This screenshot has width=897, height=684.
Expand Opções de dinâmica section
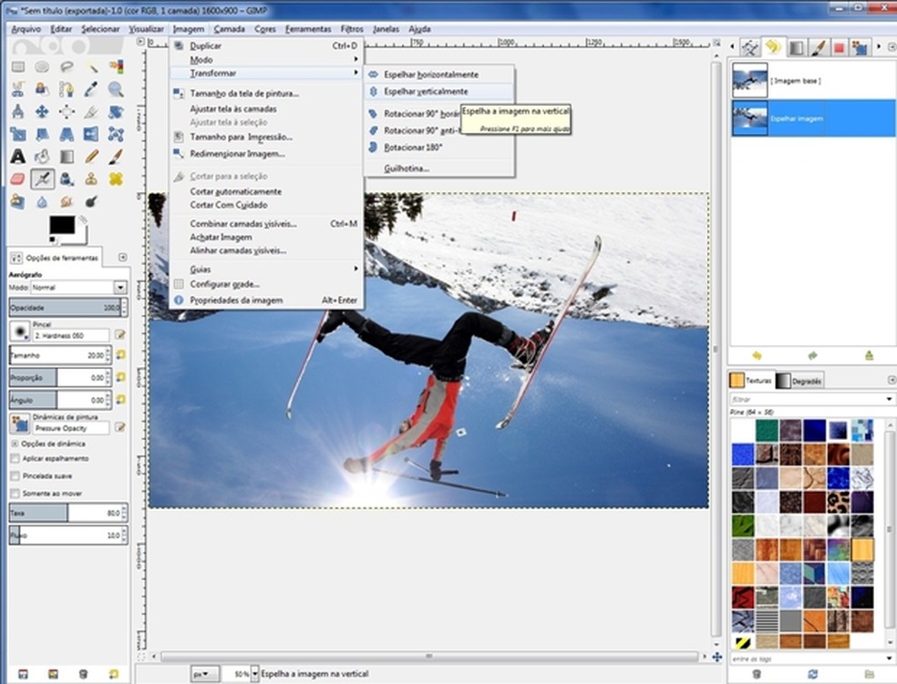(14, 443)
